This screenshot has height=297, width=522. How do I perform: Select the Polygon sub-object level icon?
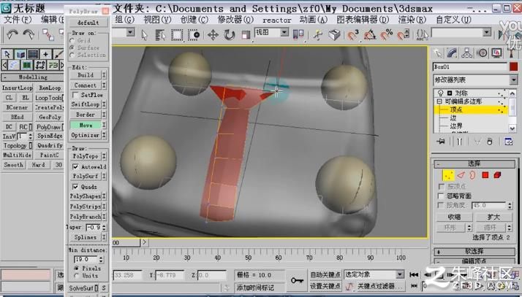tap(485, 175)
